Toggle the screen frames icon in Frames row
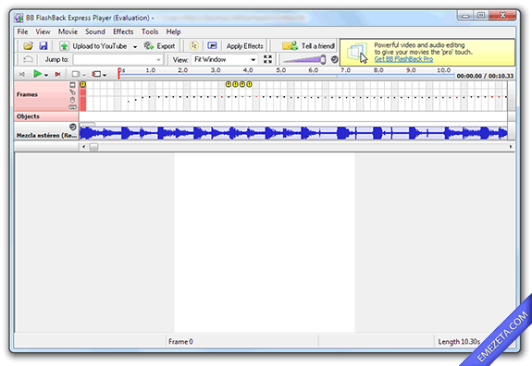532x366 pixels. (x=72, y=85)
